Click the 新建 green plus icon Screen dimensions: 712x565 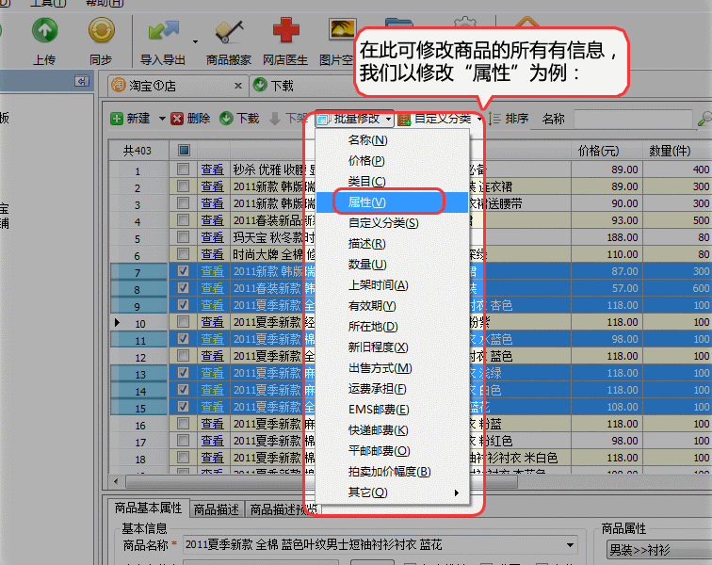[117, 119]
